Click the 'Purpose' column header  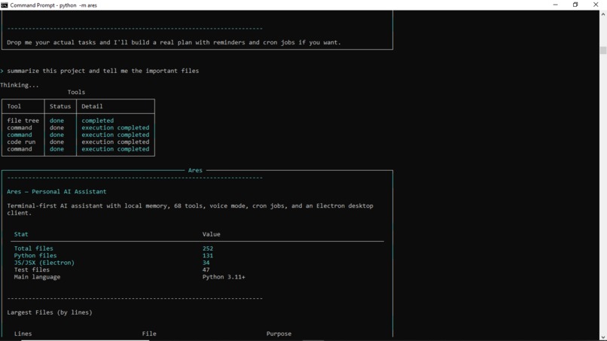[x=279, y=333]
